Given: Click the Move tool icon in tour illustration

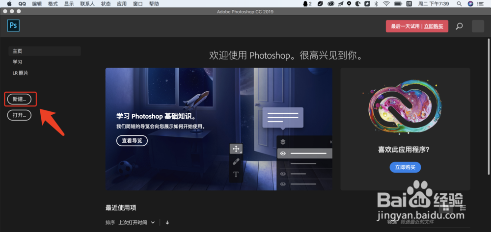Looking at the screenshot, I should tap(236, 149).
